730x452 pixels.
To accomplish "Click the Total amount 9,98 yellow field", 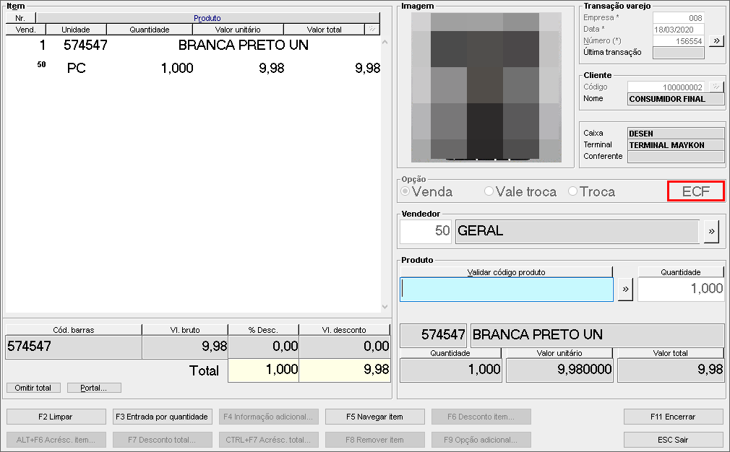I will point(345,370).
